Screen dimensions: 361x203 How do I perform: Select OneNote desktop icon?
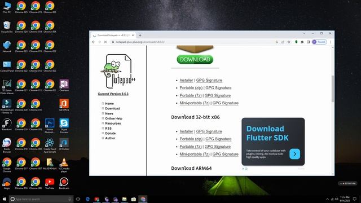[64, 86]
